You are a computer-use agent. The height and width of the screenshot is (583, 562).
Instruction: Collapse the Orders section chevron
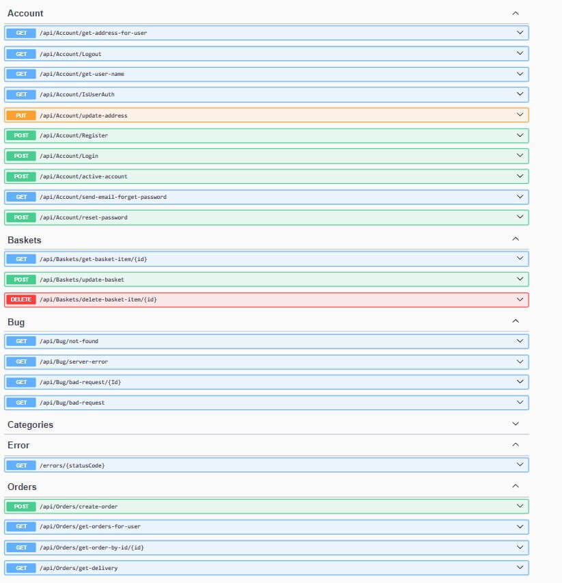pos(516,486)
